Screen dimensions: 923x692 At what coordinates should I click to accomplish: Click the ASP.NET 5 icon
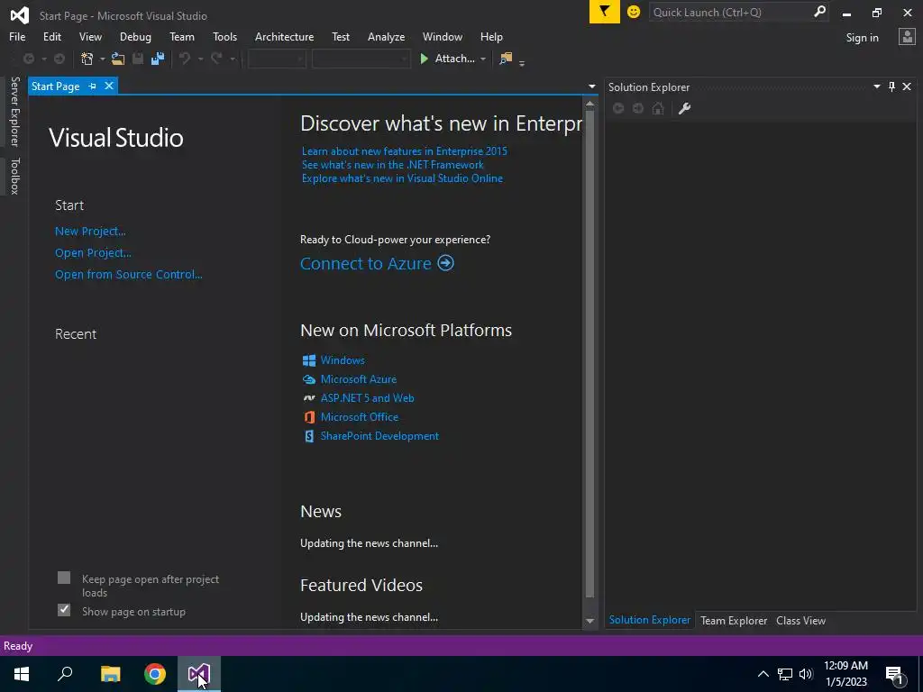click(x=309, y=398)
